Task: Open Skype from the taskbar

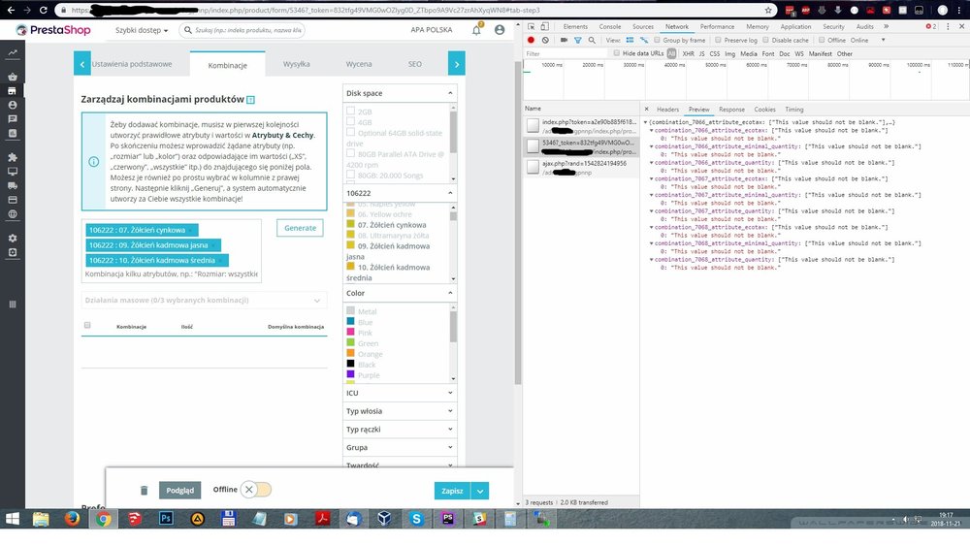Action: click(416, 519)
